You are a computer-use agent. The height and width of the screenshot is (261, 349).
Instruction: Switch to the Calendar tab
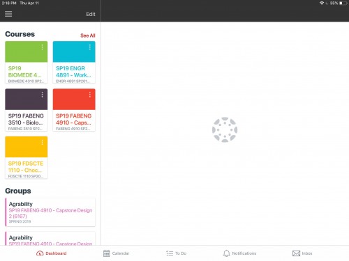116,253
